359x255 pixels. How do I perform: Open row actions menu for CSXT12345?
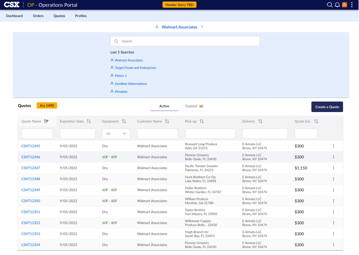click(334, 146)
